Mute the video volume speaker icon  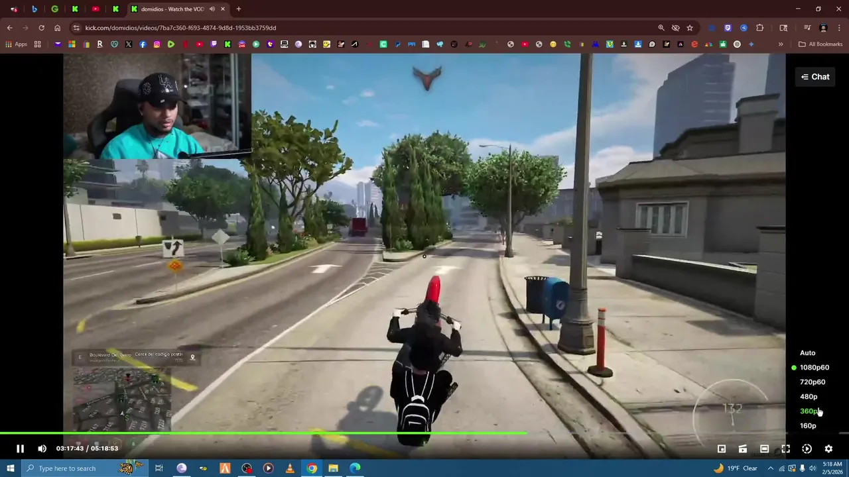[42, 449]
